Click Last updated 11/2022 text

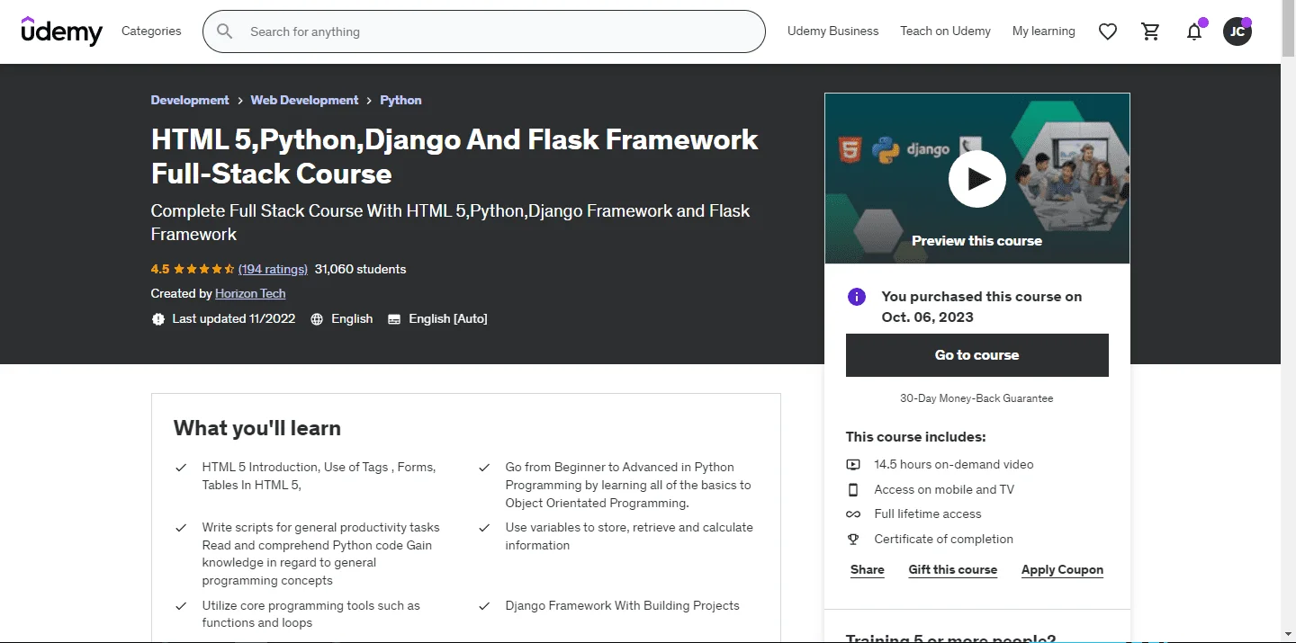pyautogui.click(x=234, y=318)
